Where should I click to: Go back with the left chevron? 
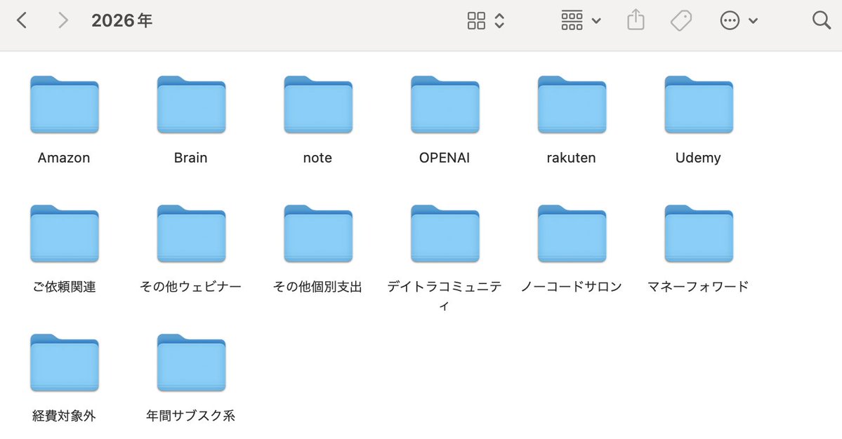click(22, 20)
